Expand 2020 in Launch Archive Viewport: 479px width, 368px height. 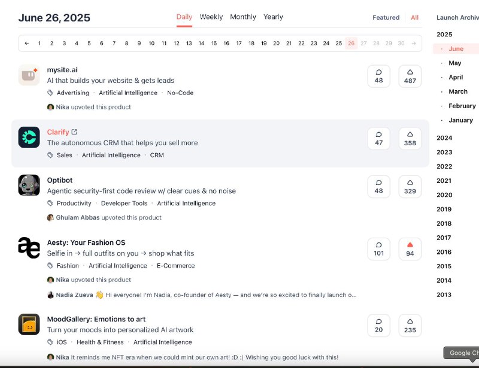pos(444,195)
